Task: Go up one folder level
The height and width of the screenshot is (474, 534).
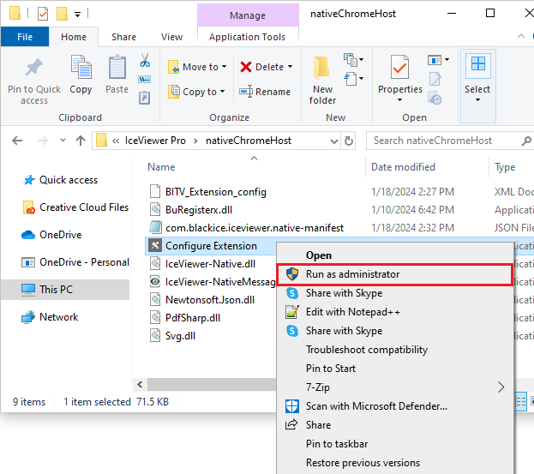Action: pyautogui.click(x=81, y=141)
